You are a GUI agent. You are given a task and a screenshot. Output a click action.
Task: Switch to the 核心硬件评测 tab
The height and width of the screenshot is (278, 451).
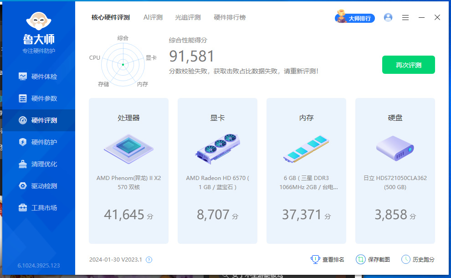(x=110, y=18)
